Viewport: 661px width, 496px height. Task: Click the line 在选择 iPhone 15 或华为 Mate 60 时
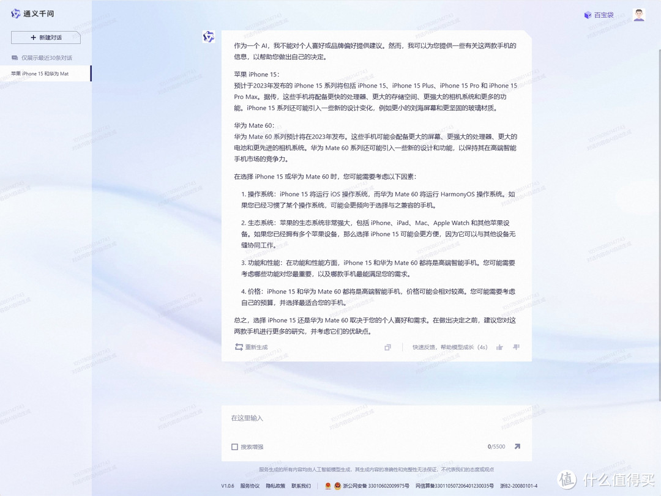pos(325,177)
